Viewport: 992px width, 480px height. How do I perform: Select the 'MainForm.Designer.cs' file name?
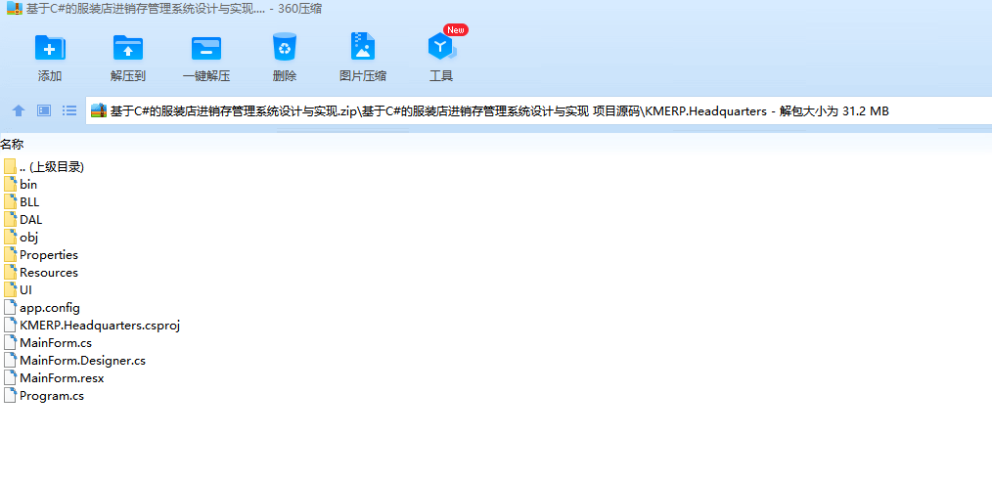pyautogui.click(x=83, y=361)
